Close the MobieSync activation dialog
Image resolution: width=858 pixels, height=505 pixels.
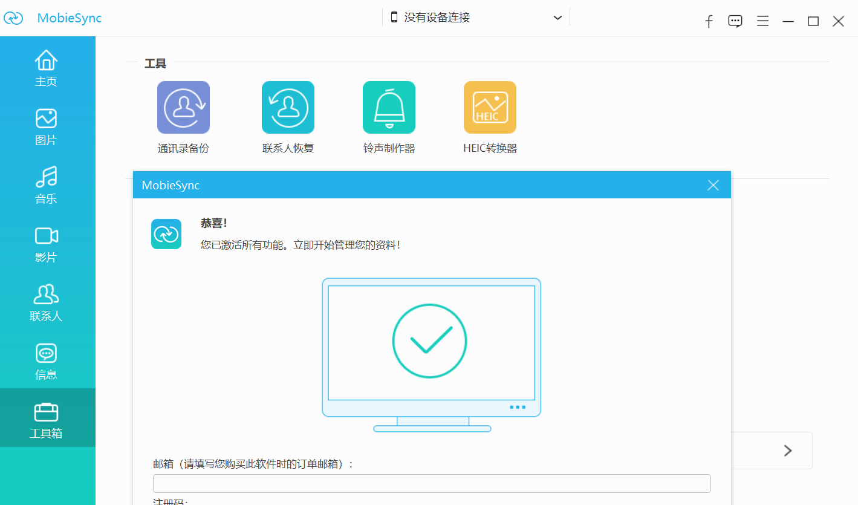(713, 185)
